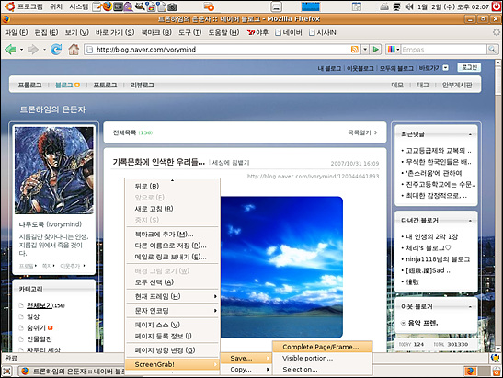Open the 네이버 bookmark in toolbar
The width and height of the screenshot is (503, 378).
point(289,32)
